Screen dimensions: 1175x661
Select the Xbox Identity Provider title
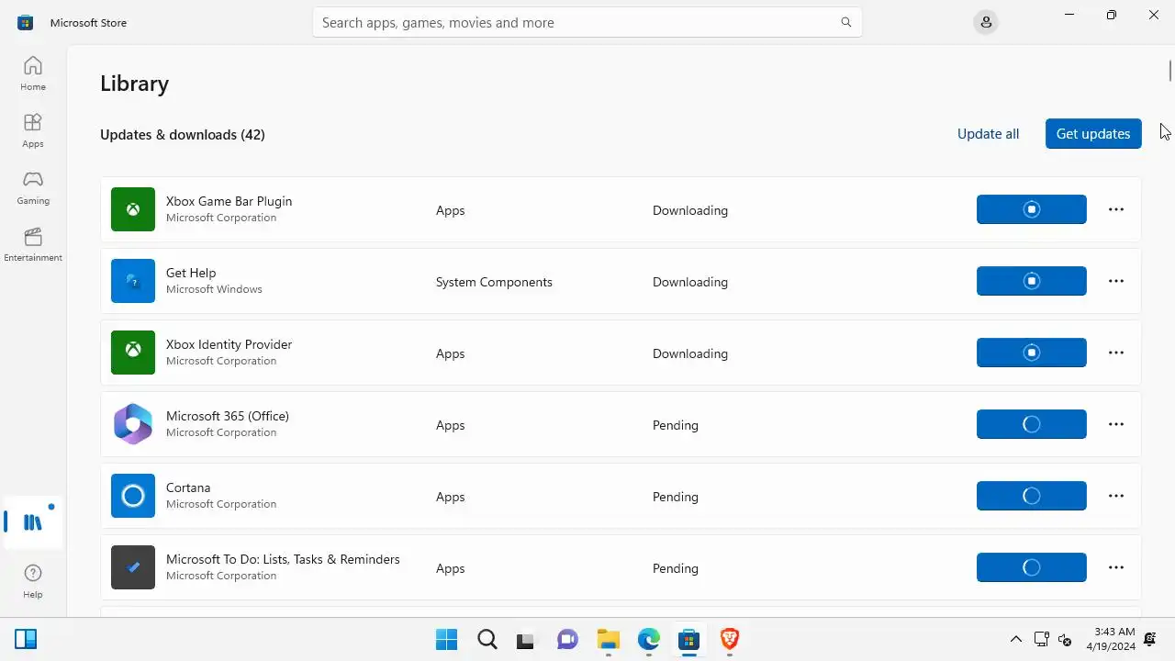point(229,344)
